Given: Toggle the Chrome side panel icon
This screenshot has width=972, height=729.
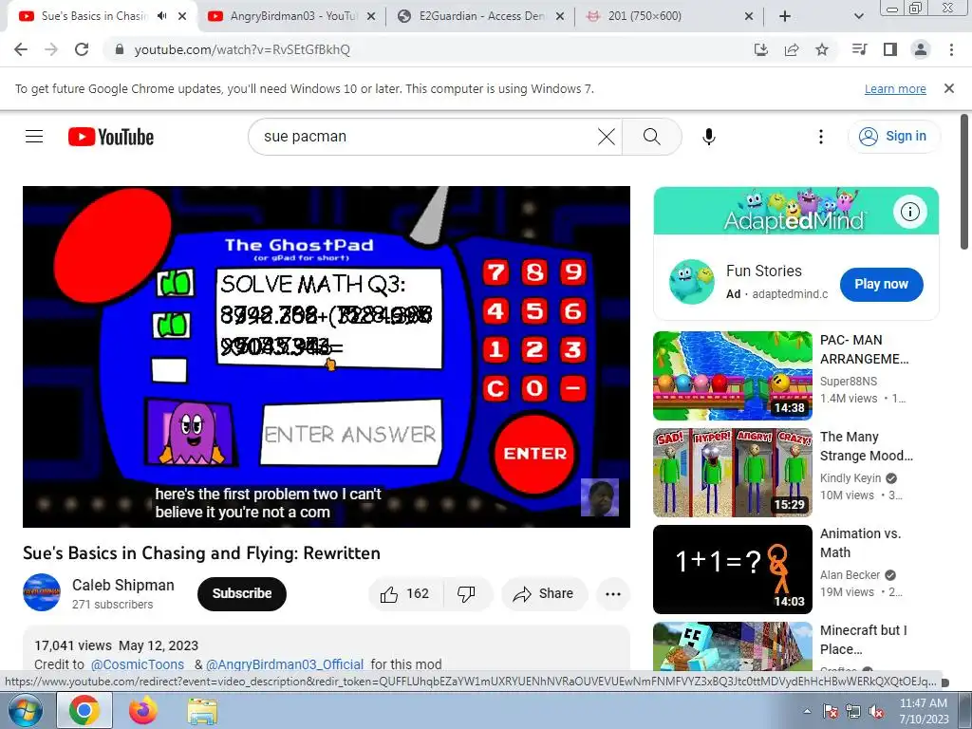Looking at the screenshot, I should [890, 49].
